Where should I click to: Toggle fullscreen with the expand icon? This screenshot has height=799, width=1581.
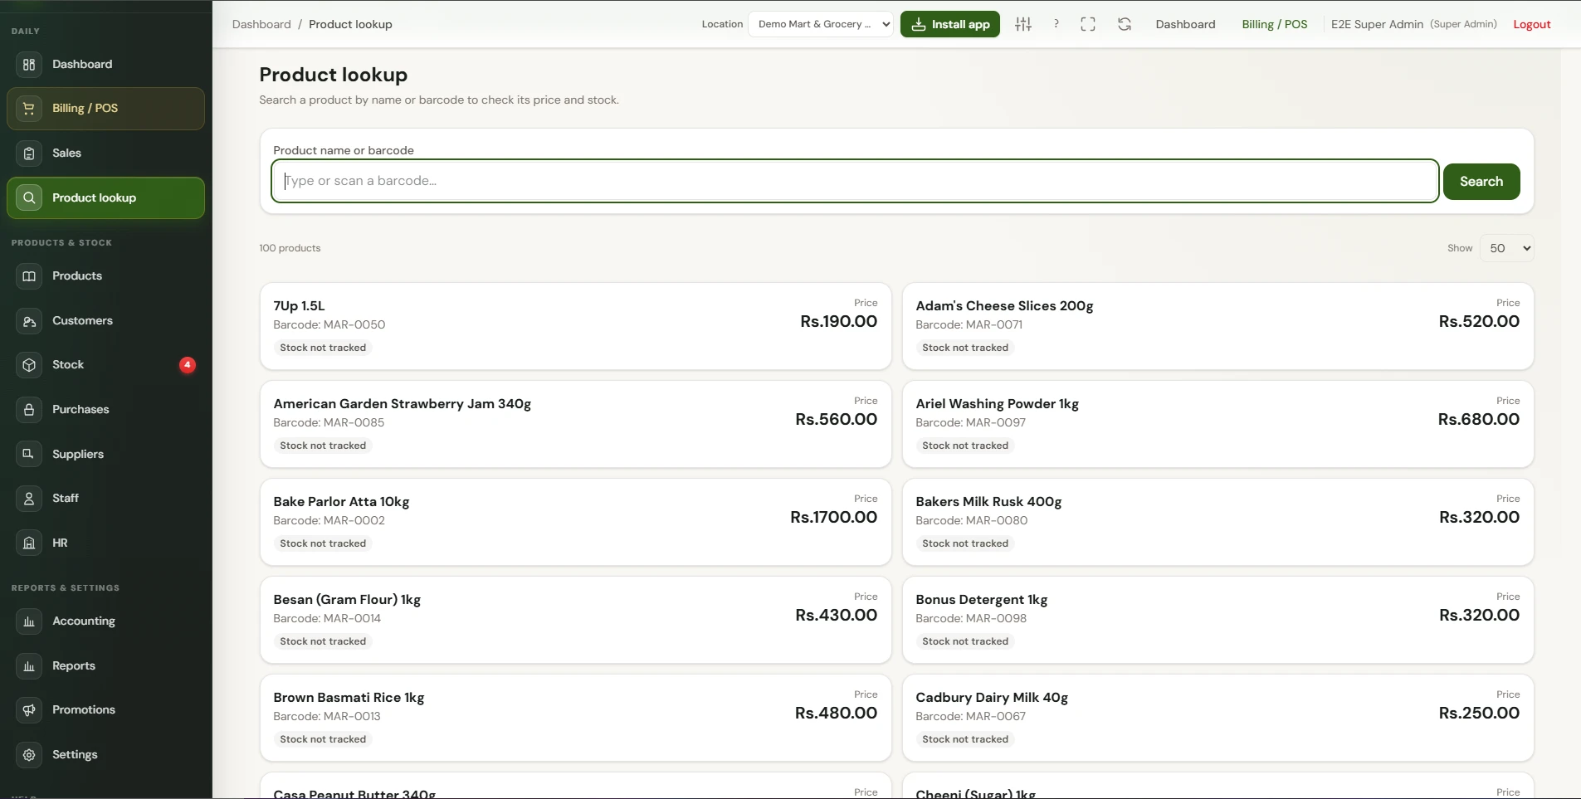pos(1088,24)
